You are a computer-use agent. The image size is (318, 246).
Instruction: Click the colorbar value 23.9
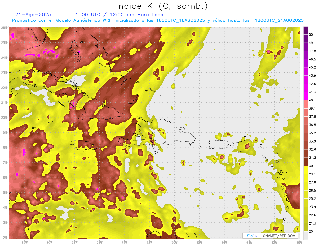click(x=312, y=207)
